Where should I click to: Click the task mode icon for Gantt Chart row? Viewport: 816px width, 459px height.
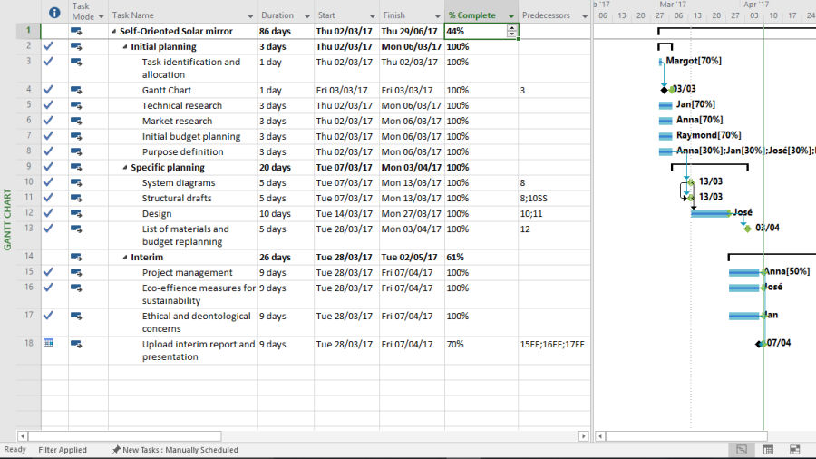76,90
